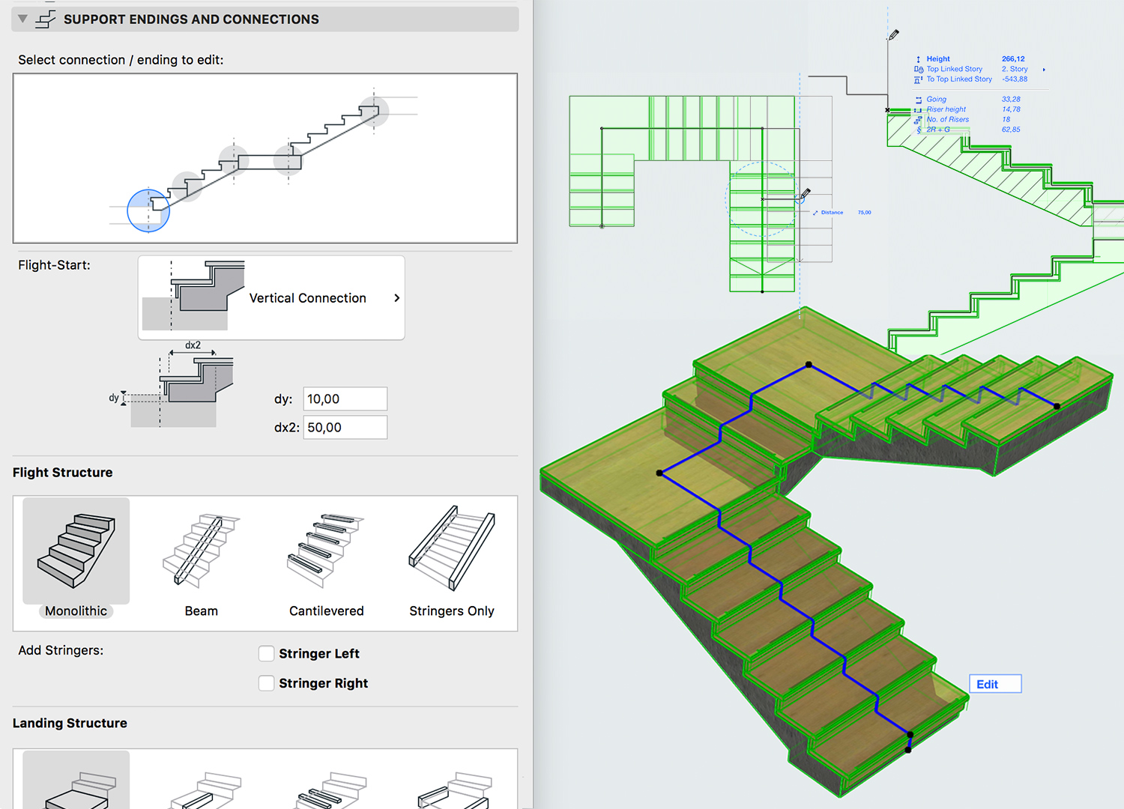Click into the dx2 value field
Viewport: 1124px width, 809px height.
[345, 428]
